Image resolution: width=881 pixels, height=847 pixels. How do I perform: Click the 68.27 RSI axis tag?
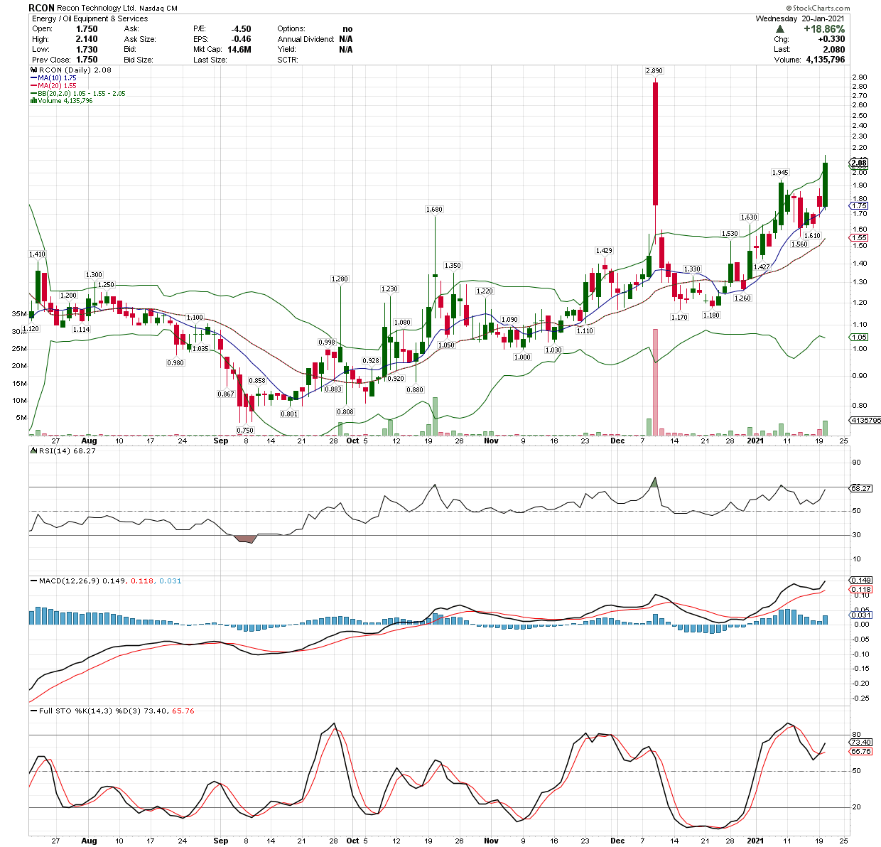coord(860,488)
